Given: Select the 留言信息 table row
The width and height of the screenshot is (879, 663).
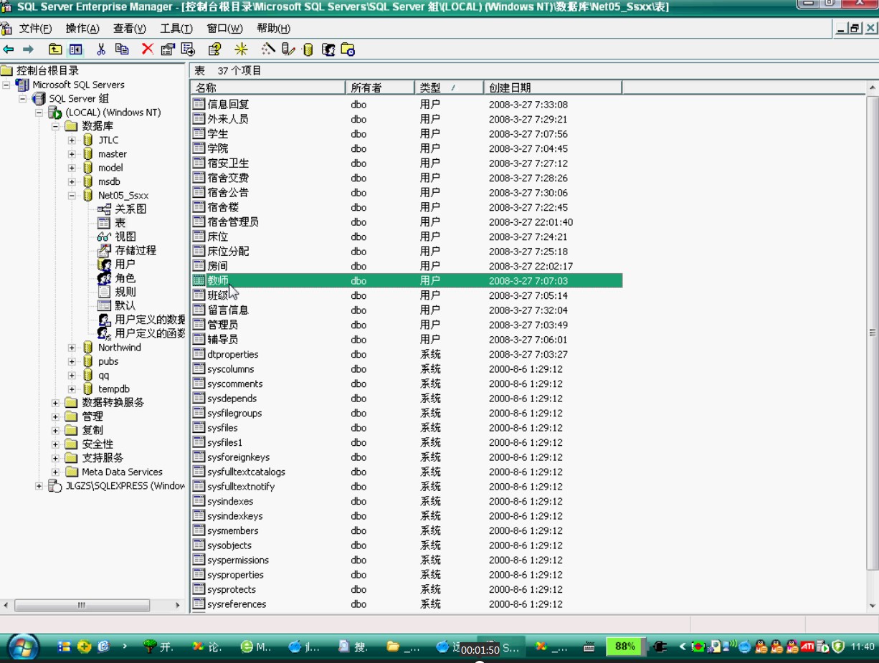Looking at the screenshot, I should [x=407, y=310].
